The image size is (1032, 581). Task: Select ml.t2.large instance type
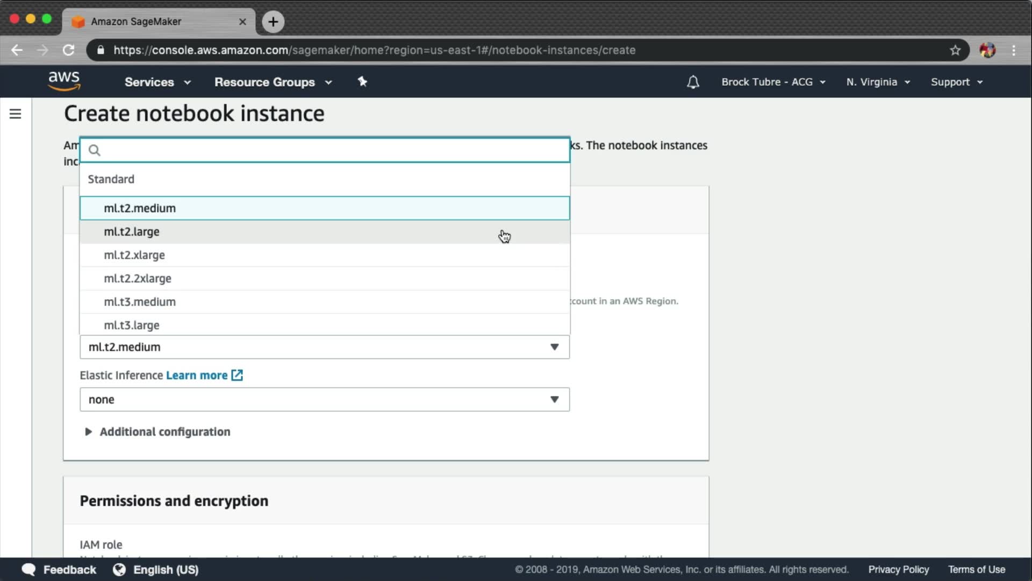tap(132, 232)
